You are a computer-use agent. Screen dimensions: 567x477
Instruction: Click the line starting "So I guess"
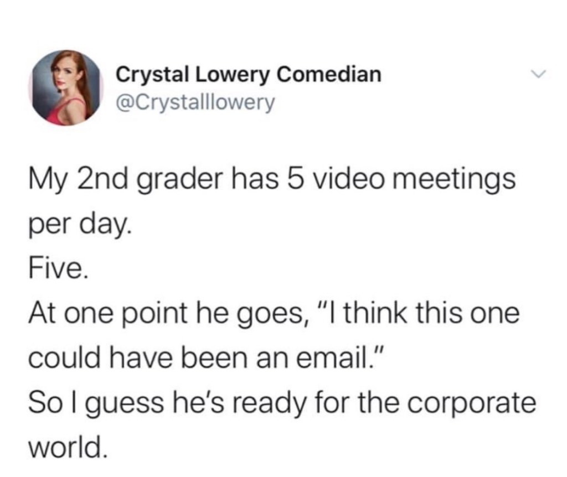(x=282, y=403)
